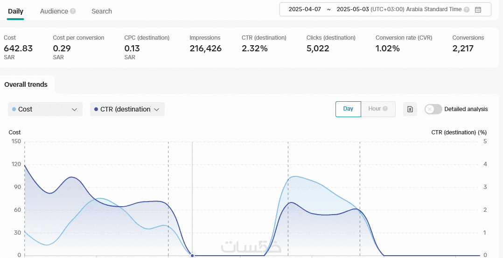This screenshot has width=503, height=258.
Task: Open the Daily tab
Action: pyautogui.click(x=15, y=11)
